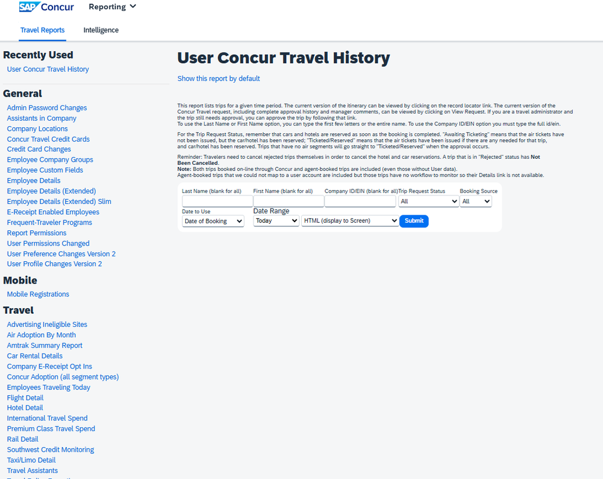Switch to the Intelligence tab

click(x=101, y=30)
